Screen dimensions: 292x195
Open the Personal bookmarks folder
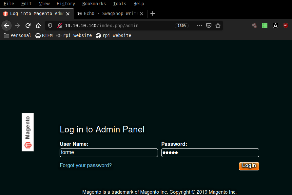17,36
